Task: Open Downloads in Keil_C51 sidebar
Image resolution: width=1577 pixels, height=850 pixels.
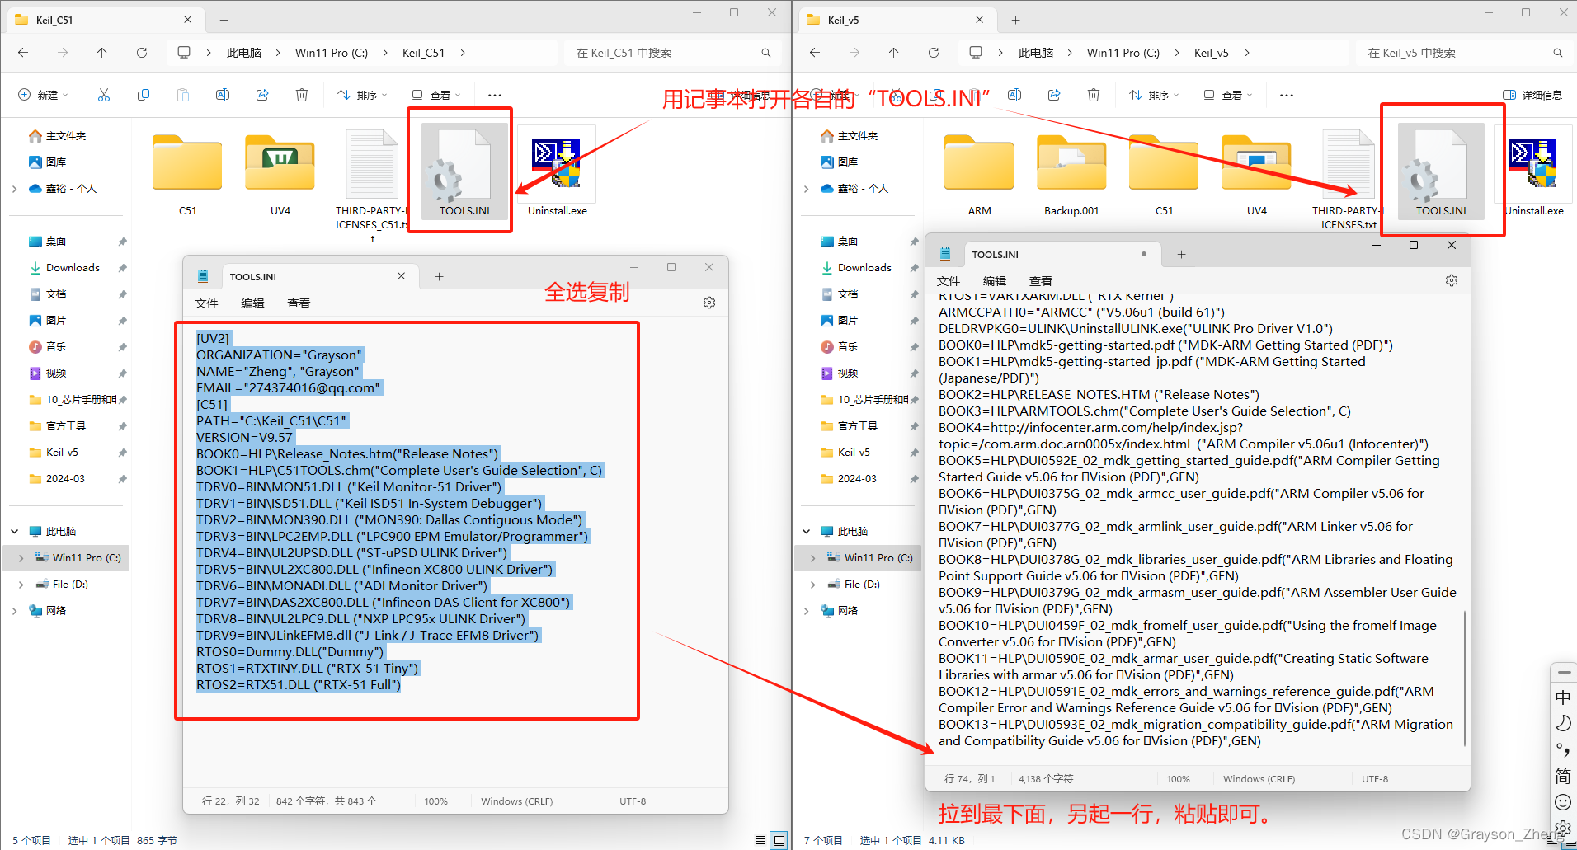Action: (73, 268)
